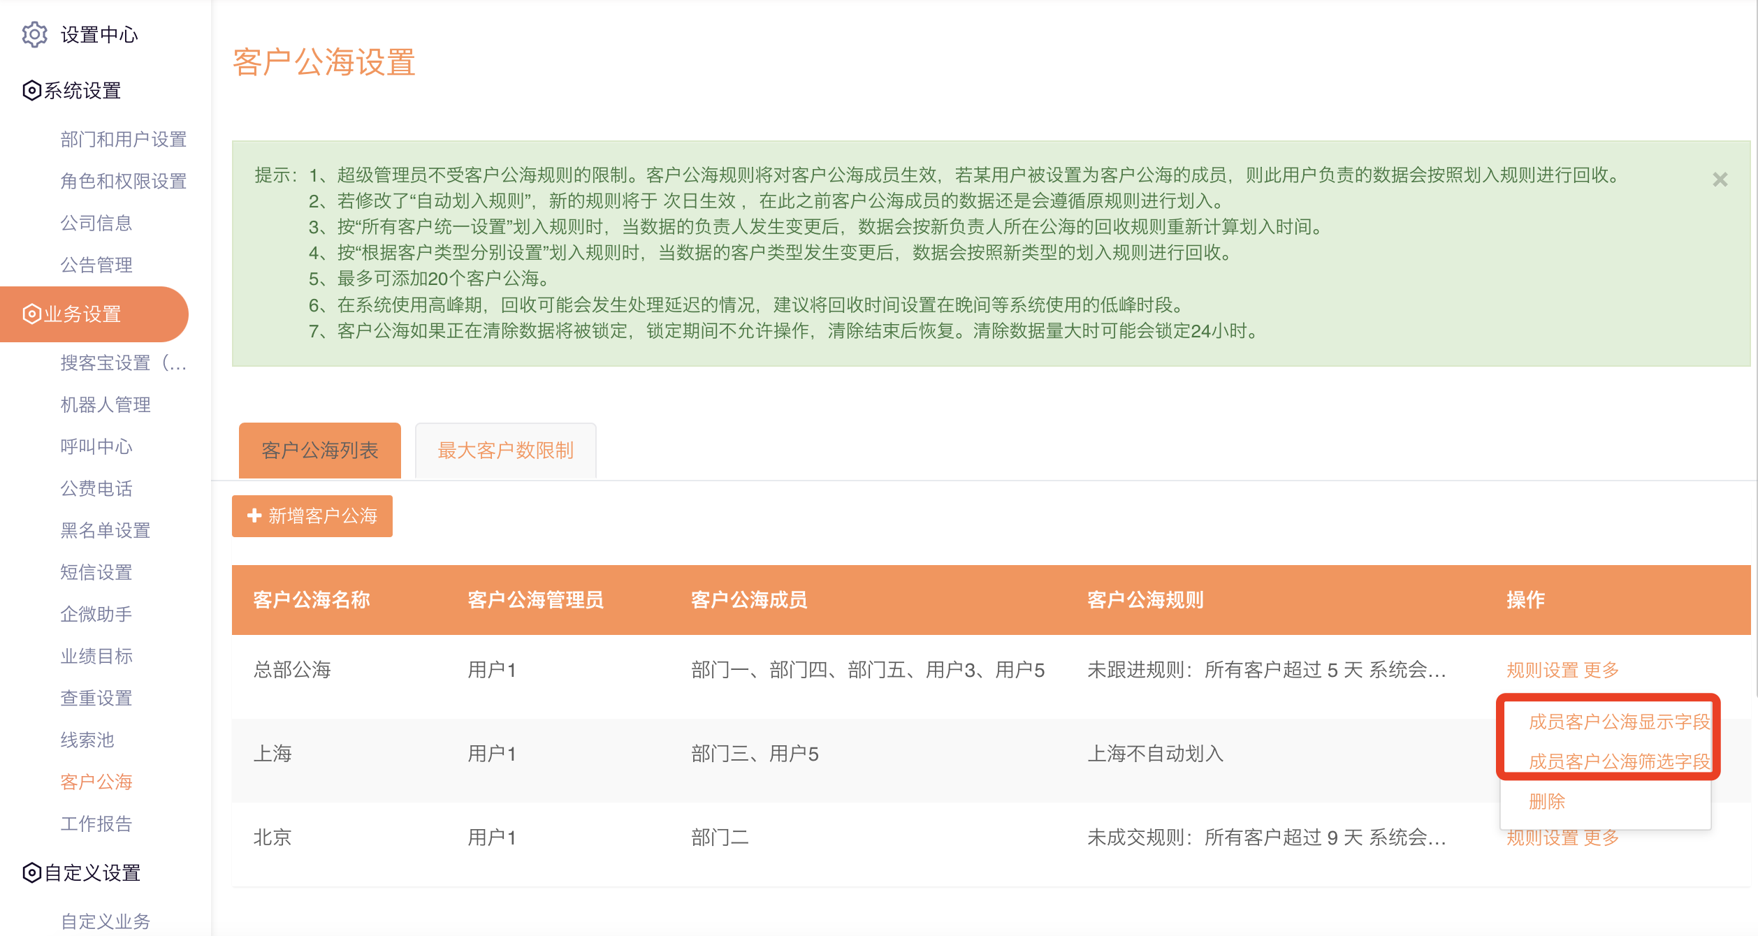Open 线索池 in the sidebar

(x=87, y=740)
